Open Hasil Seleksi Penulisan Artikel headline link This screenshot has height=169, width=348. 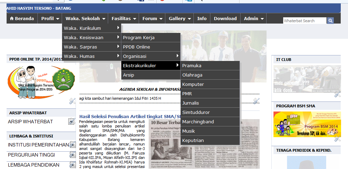[130, 116]
